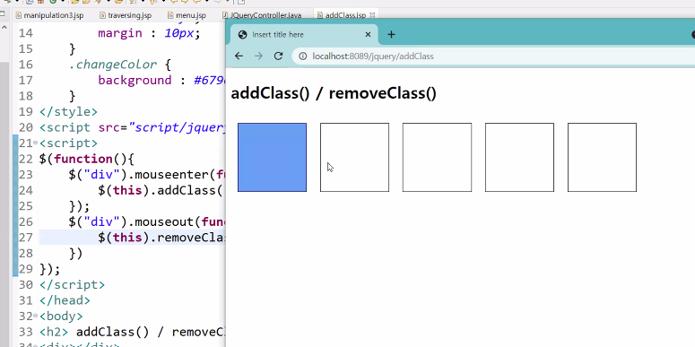Open the menu.jsp editor tab
Viewport: 695px width, 347px height.
point(187,15)
